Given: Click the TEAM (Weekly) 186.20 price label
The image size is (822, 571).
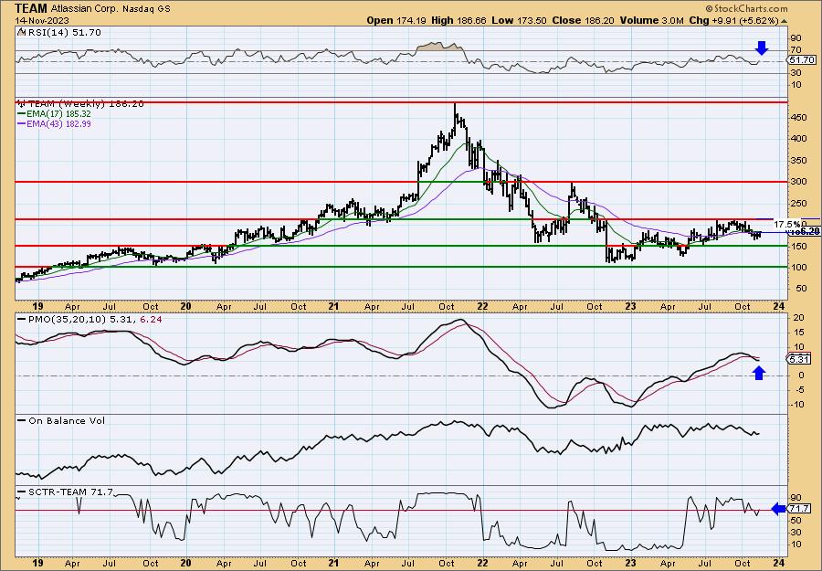Looking at the screenshot, I should (85, 104).
